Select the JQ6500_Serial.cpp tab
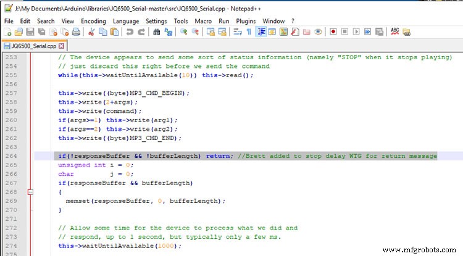This screenshot has height=256, width=463. [31, 46]
